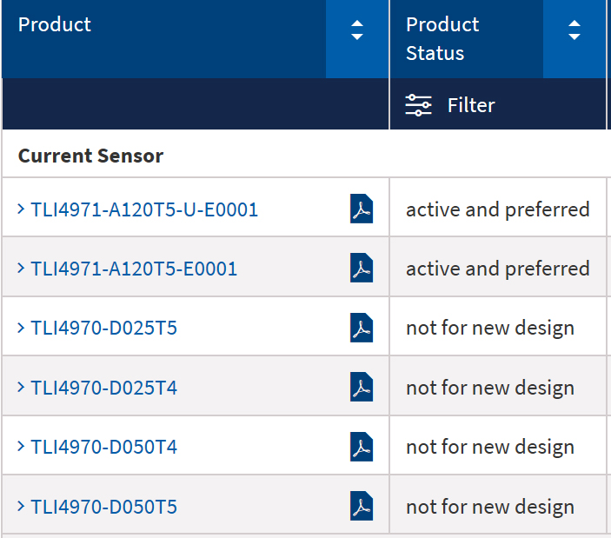Open PDF datasheet for TLI4970-D050T4
This screenshot has width=611, height=538.
click(362, 447)
